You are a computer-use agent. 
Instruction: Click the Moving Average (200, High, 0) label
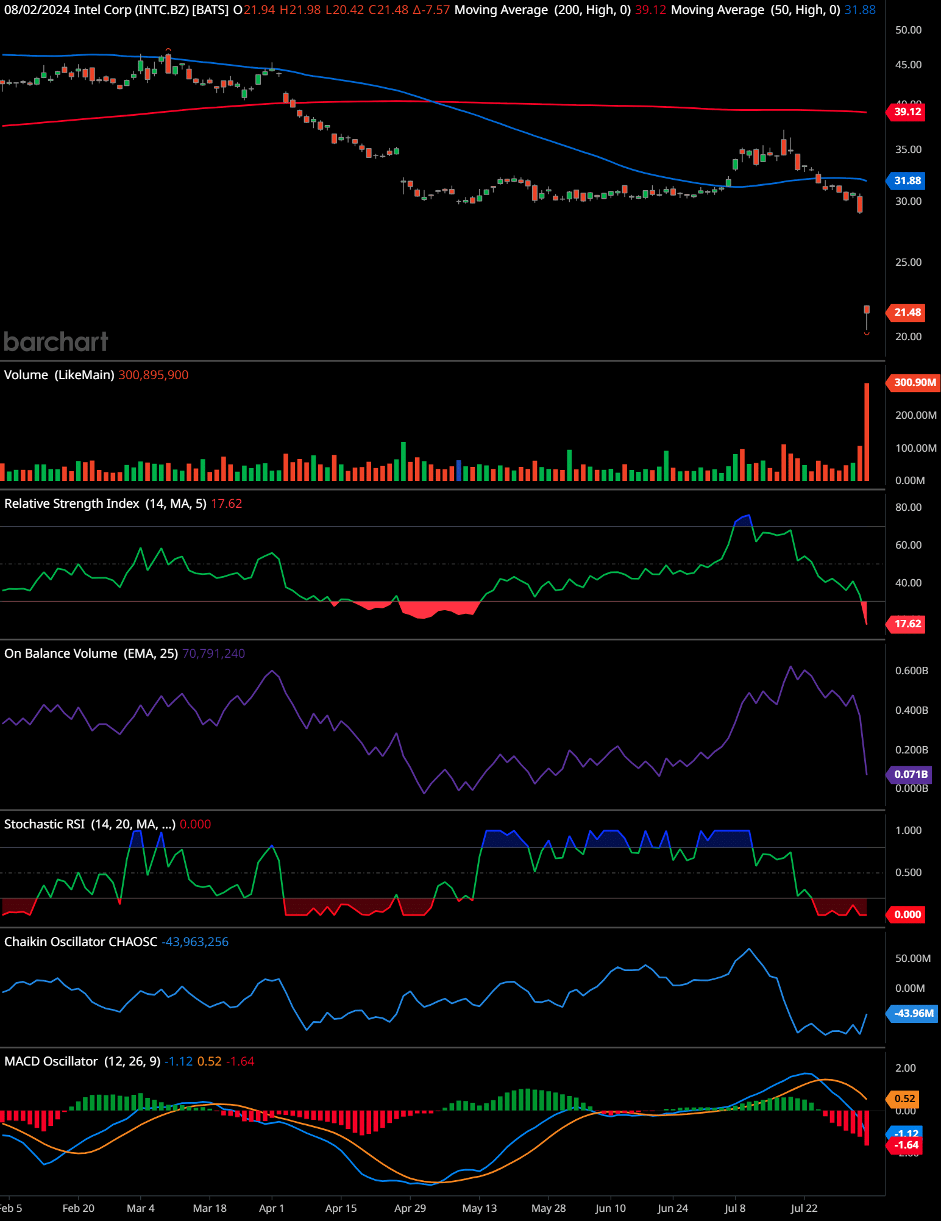[542, 10]
